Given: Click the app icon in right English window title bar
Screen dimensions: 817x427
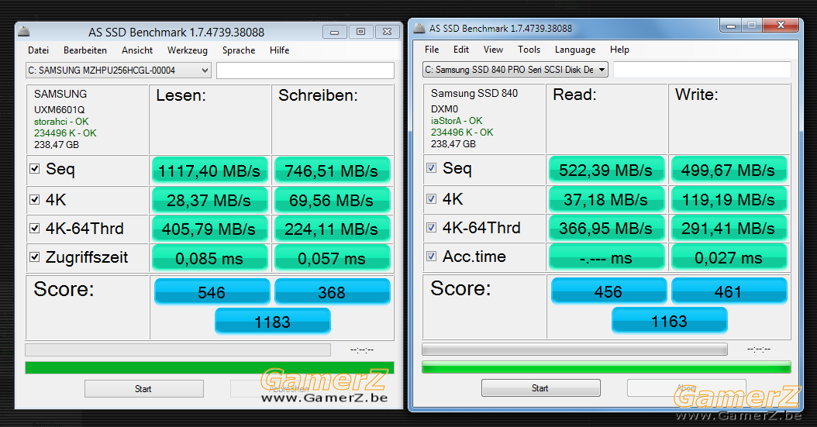Looking at the screenshot, I should 419,28.
